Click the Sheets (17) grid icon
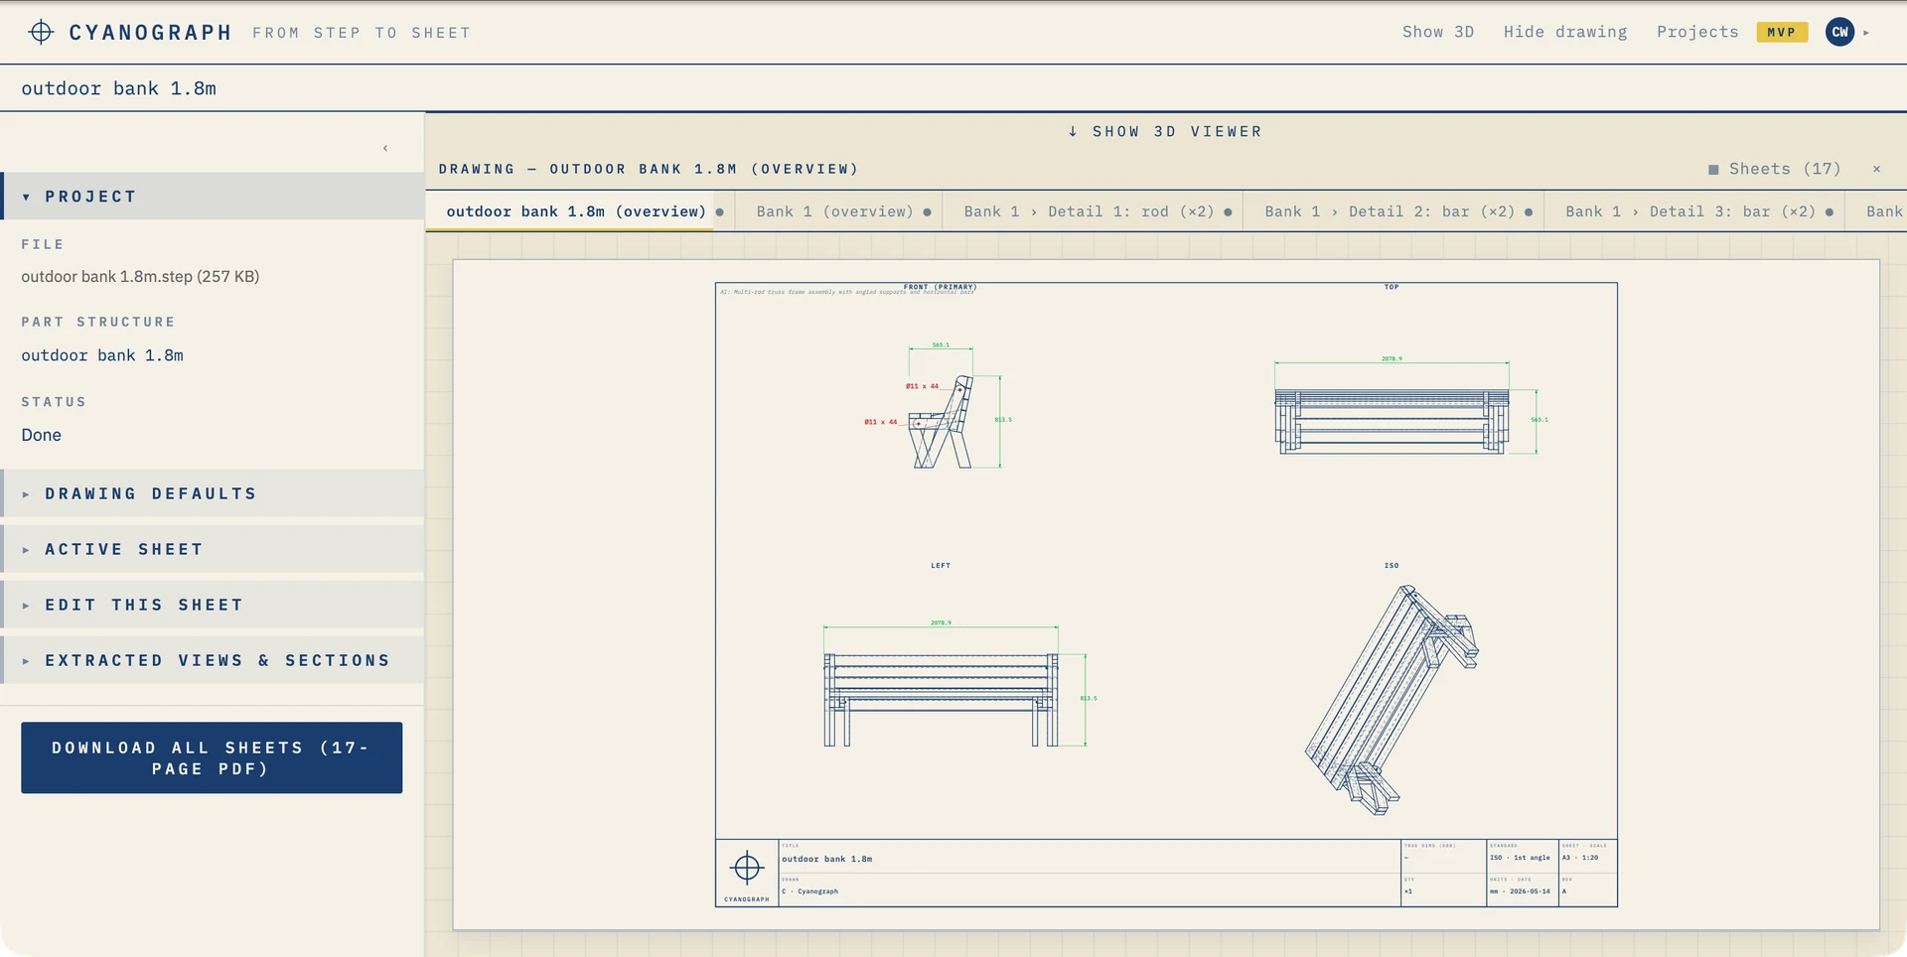This screenshot has width=1907, height=957. 1713,170
